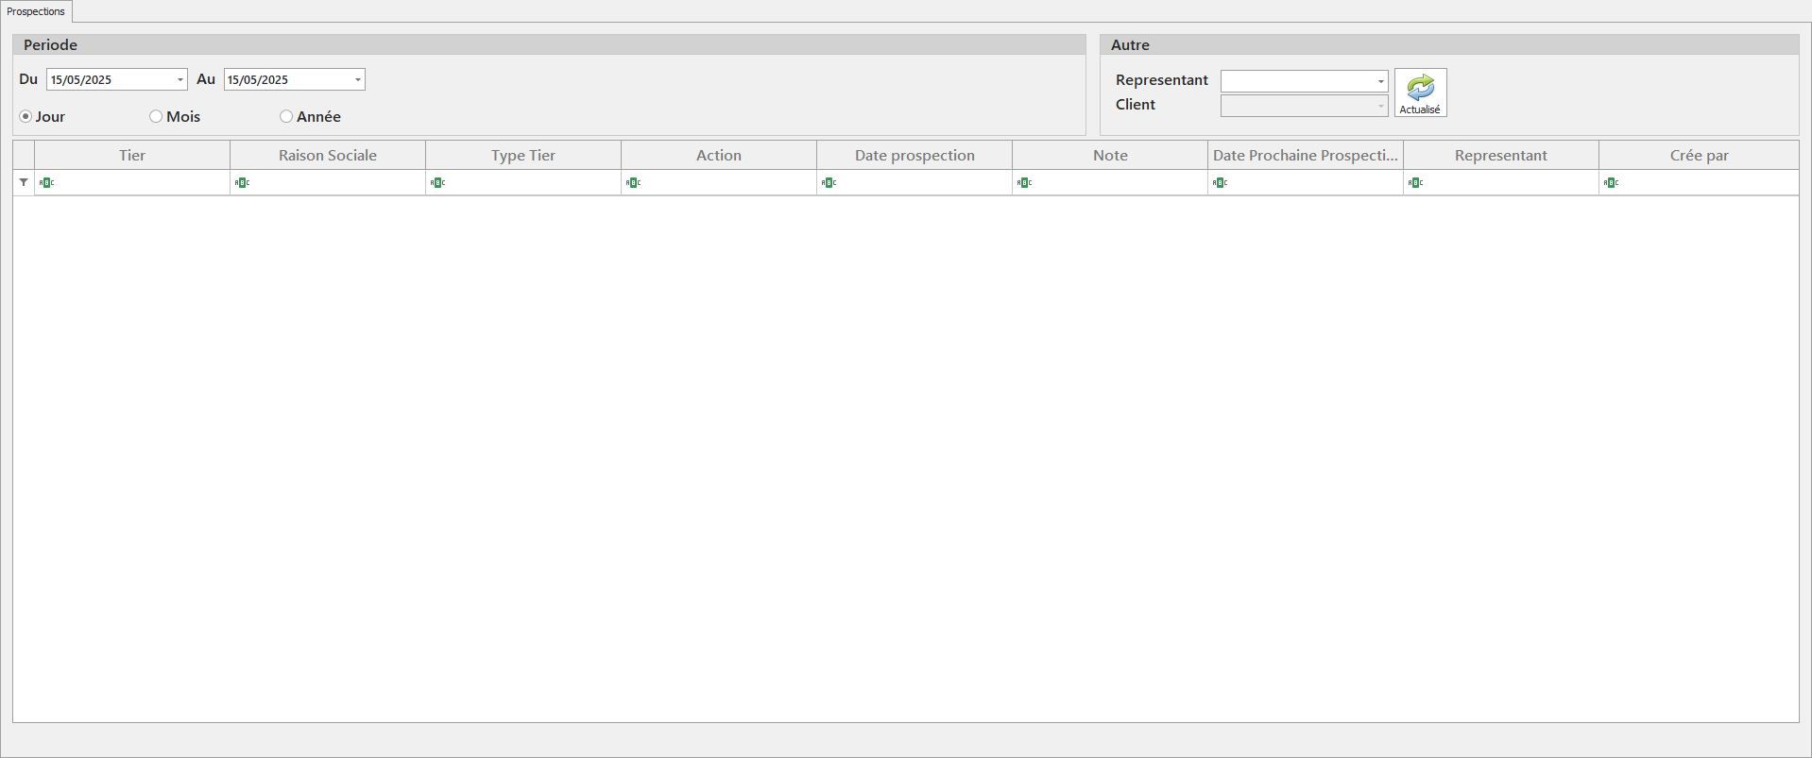This screenshot has width=1812, height=758.
Task: Click the Actualisé refresh icon
Action: [1420, 89]
